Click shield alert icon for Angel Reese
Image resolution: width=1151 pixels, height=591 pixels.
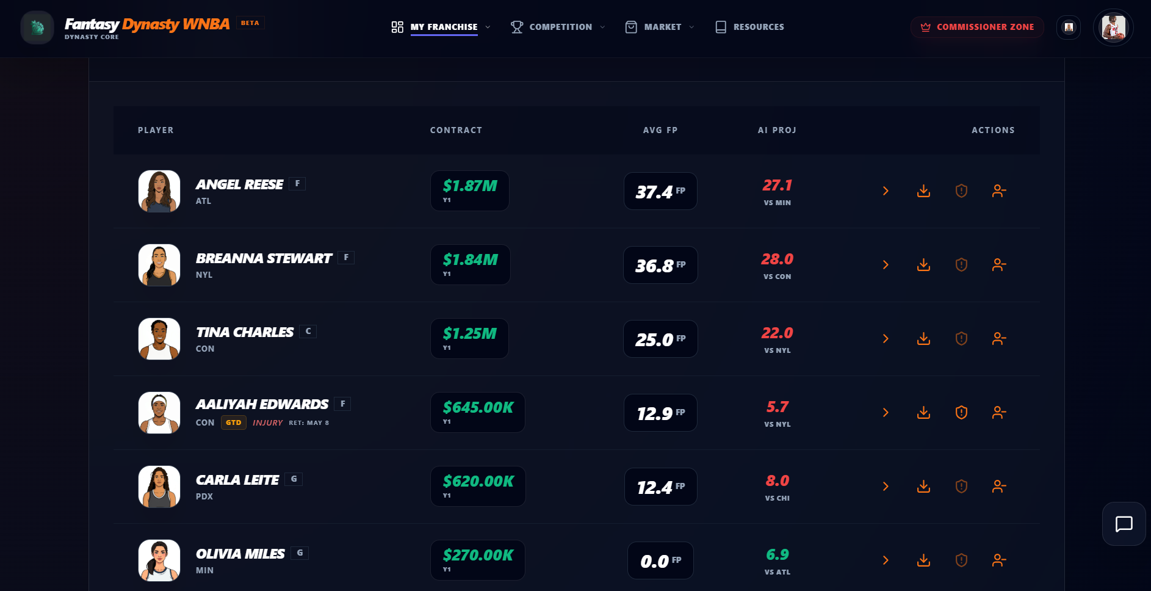961,191
